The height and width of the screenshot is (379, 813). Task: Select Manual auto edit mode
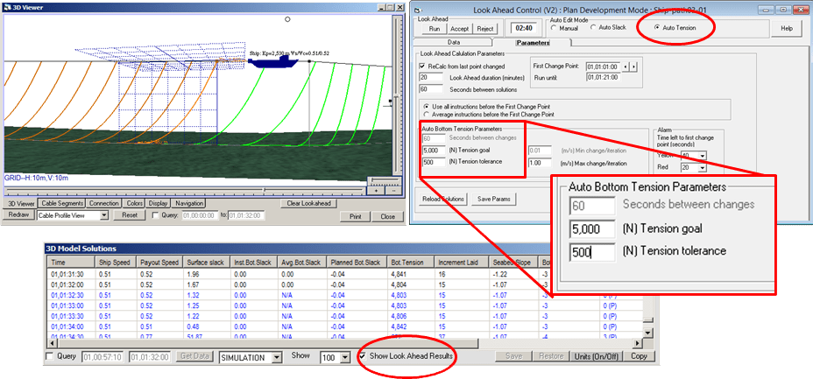(554, 27)
